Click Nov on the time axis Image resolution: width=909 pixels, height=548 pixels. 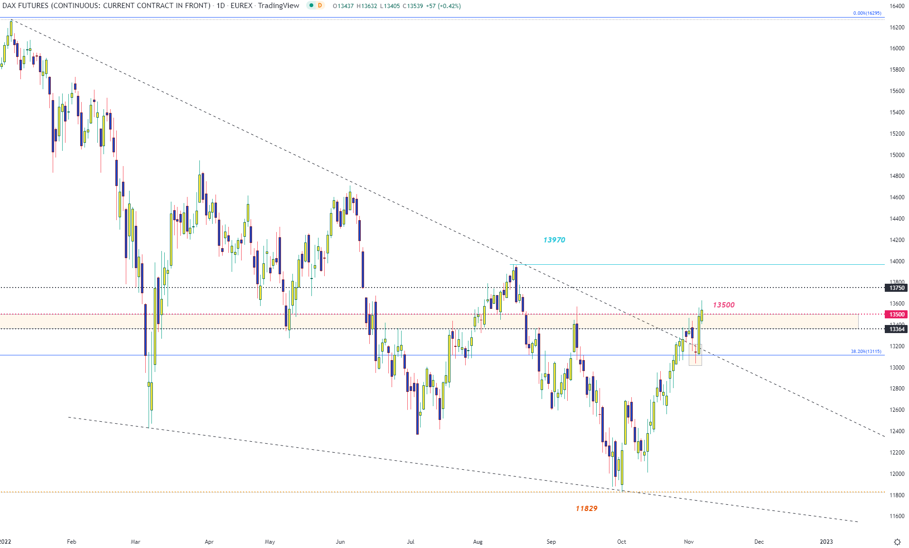tap(689, 542)
